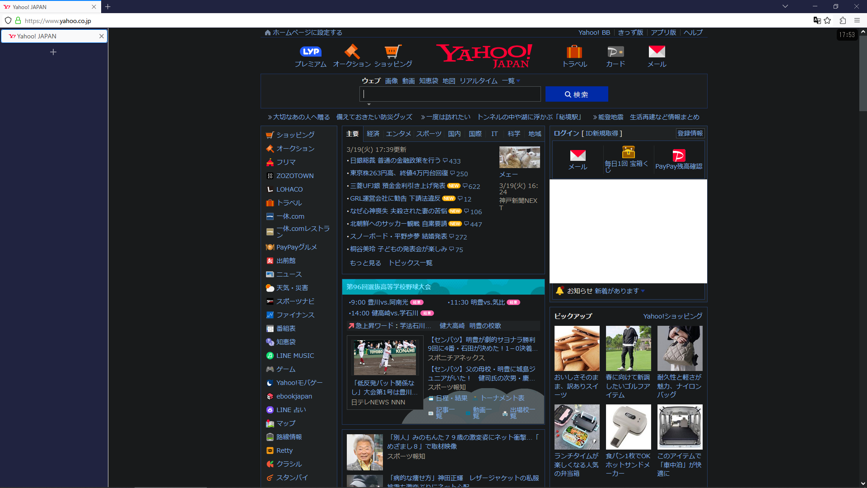Open 天気・災害 in the service list
This screenshot has width=867, height=488.
(292, 288)
